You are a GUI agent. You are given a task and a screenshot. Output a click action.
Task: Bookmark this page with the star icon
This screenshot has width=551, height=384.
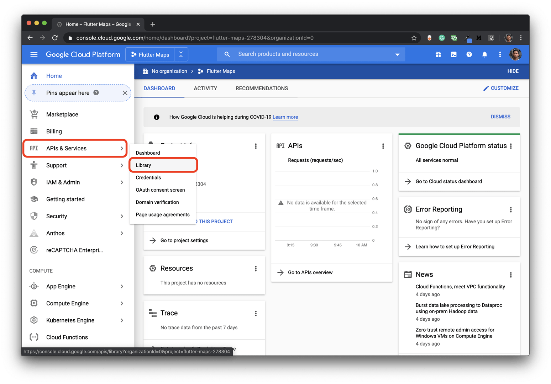click(414, 38)
